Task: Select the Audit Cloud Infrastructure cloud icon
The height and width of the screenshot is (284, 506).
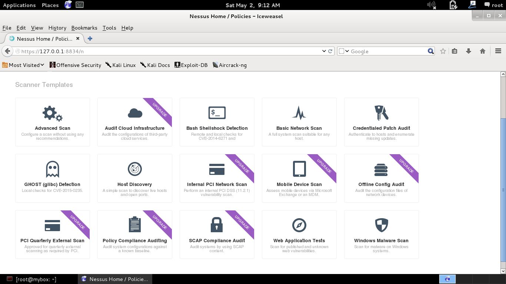Action: point(135,113)
